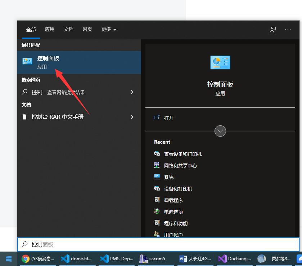
Task: Open taskbar item 夏梦等3...
Action: coord(274,259)
